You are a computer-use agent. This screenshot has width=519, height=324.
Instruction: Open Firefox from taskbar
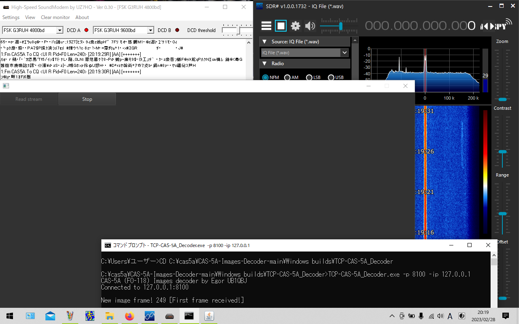[129, 316]
